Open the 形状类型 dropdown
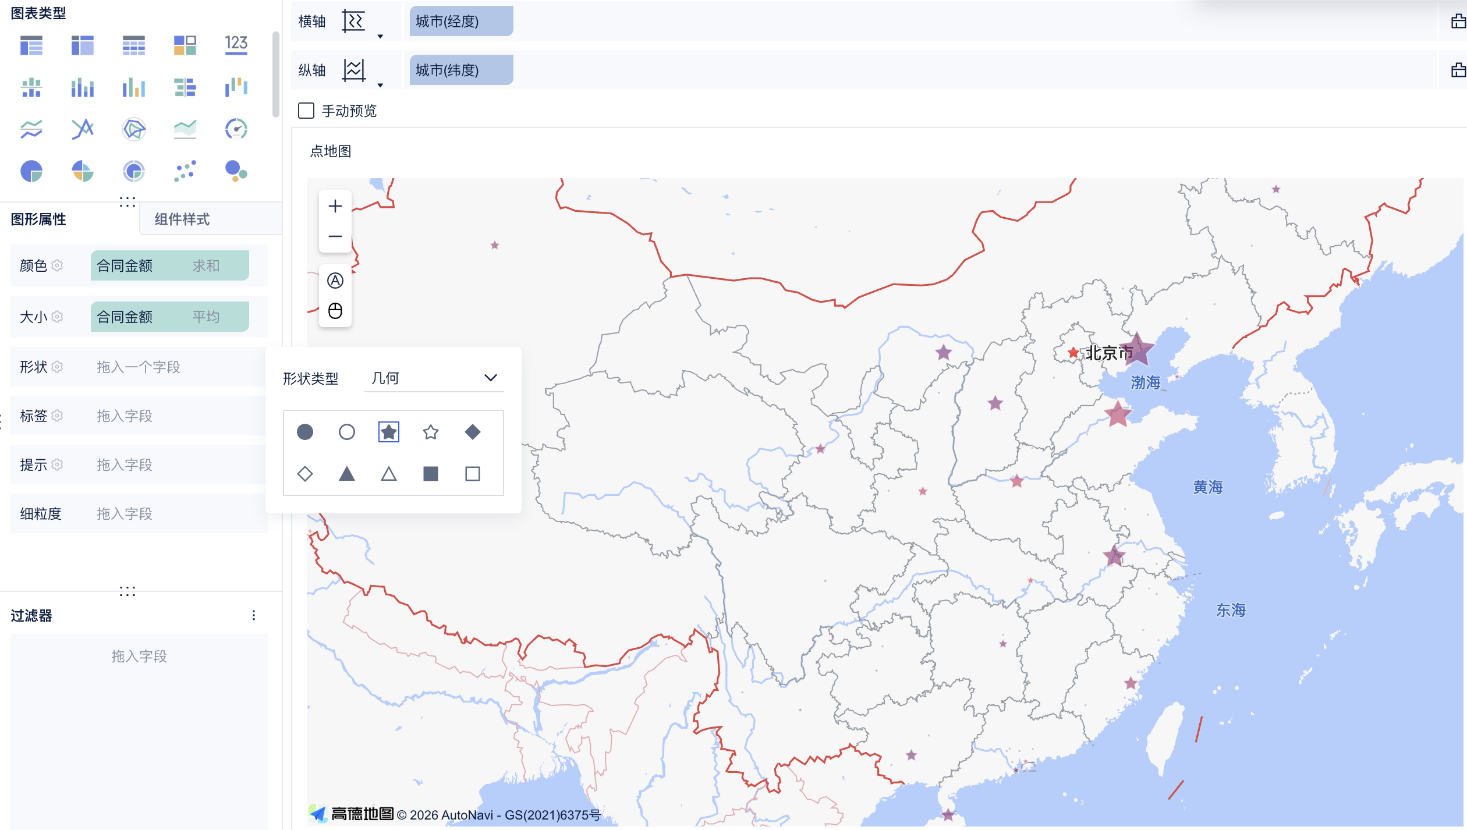 click(x=434, y=378)
